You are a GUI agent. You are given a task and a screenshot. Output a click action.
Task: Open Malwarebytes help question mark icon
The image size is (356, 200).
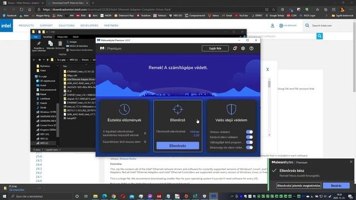coord(251,48)
